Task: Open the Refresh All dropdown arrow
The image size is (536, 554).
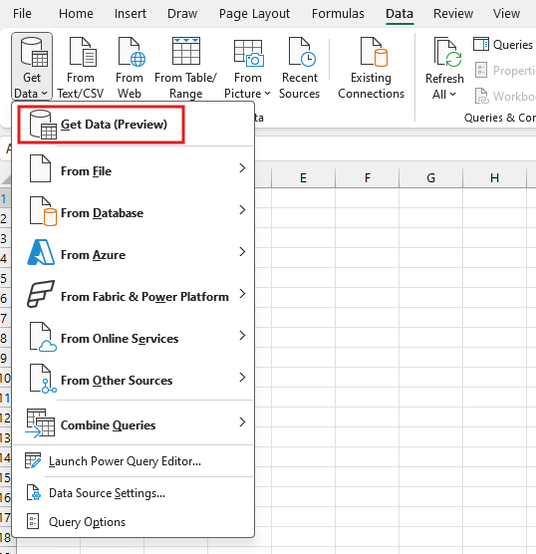Action: 453,95
